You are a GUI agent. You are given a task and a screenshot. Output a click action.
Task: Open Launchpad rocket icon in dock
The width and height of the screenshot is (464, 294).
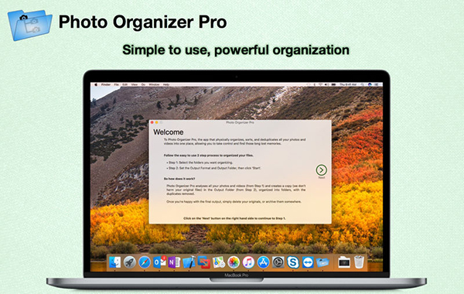[130, 262]
